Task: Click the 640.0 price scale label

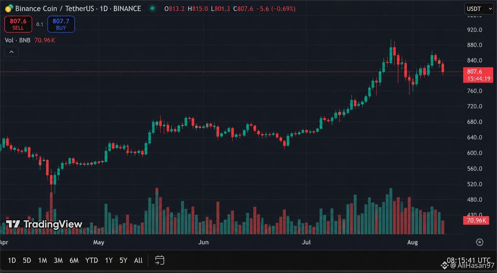Action: click(475, 137)
